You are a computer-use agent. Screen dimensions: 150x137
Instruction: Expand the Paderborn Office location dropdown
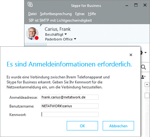60,39
